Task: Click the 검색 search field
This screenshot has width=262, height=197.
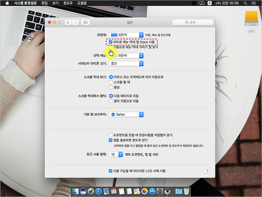Action: (x=192, y=22)
